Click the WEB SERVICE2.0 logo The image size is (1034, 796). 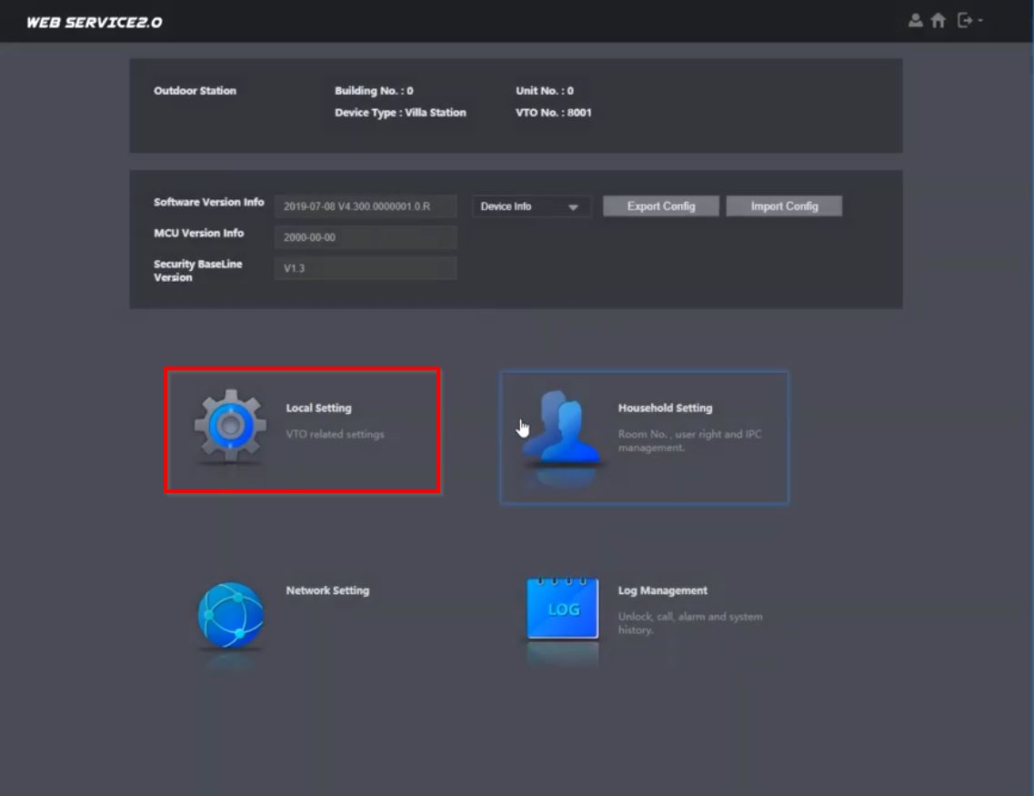[95, 23]
